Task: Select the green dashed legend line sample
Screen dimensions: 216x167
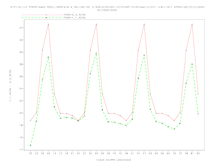Action: pyautogui.click(x=42, y=18)
